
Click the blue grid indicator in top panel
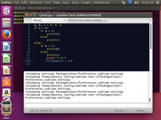coord(130,2)
